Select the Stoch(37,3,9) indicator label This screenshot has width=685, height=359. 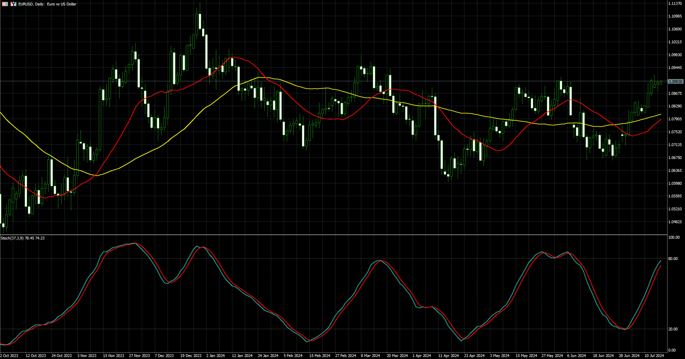(23, 238)
